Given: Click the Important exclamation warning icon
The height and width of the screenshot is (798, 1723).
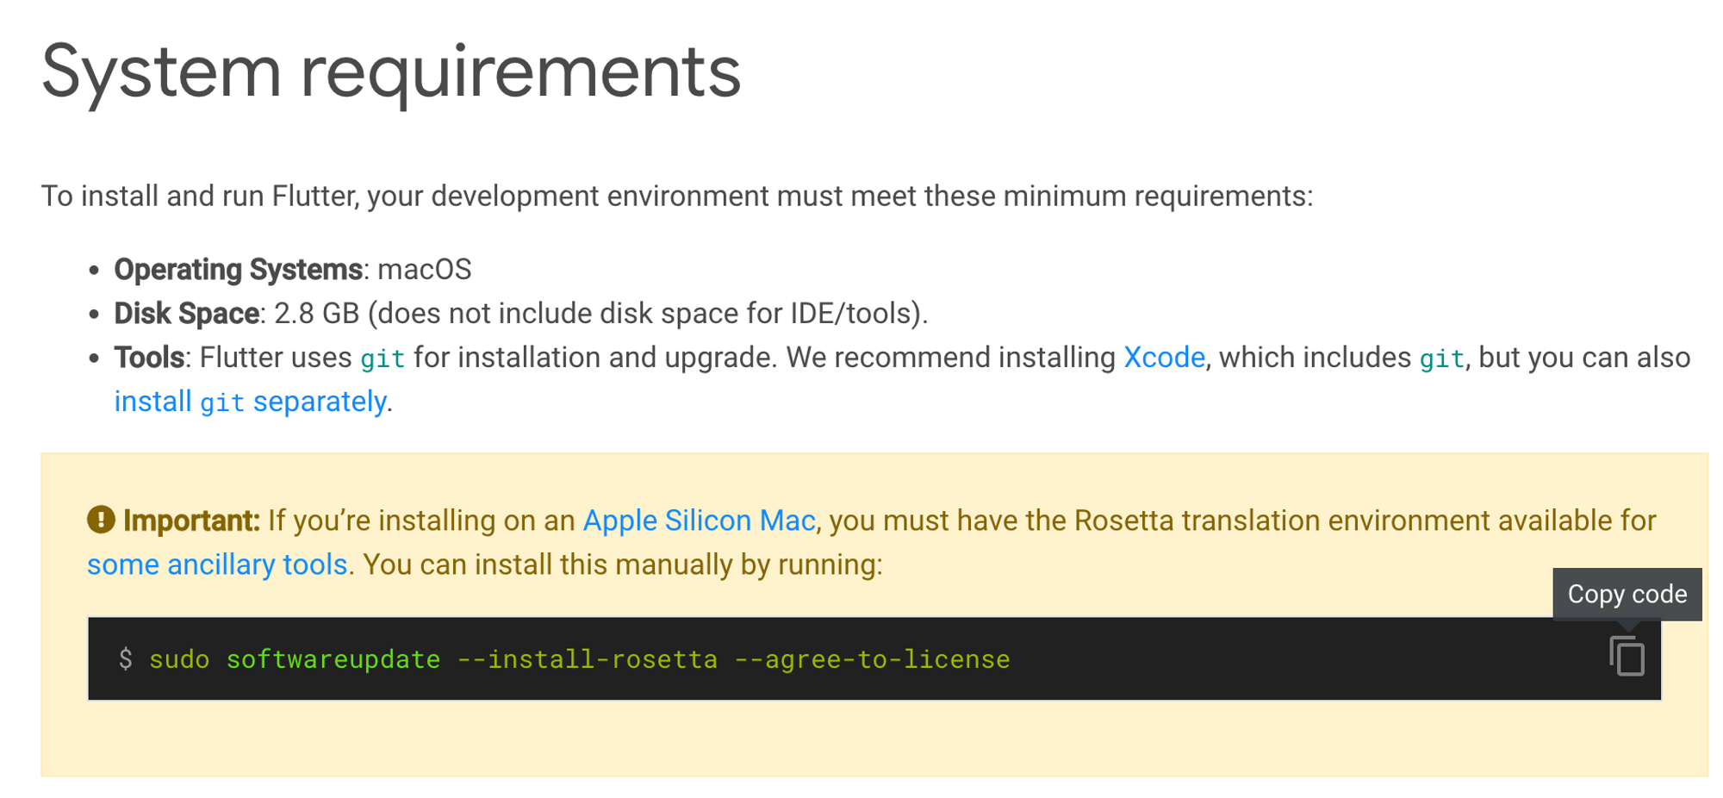Looking at the screenshot, I should [101, 520].
